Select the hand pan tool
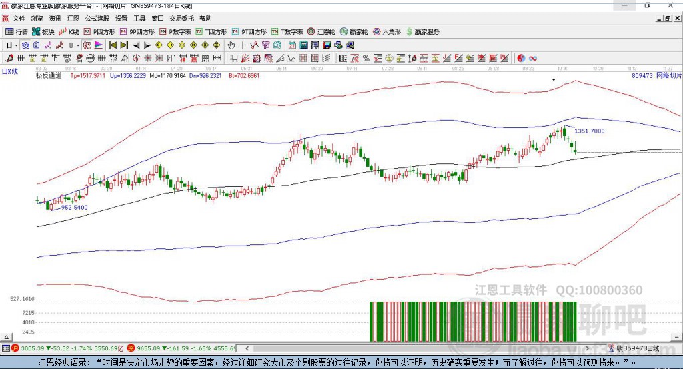This screenshot has height=369, width=683. click(231, 45)
